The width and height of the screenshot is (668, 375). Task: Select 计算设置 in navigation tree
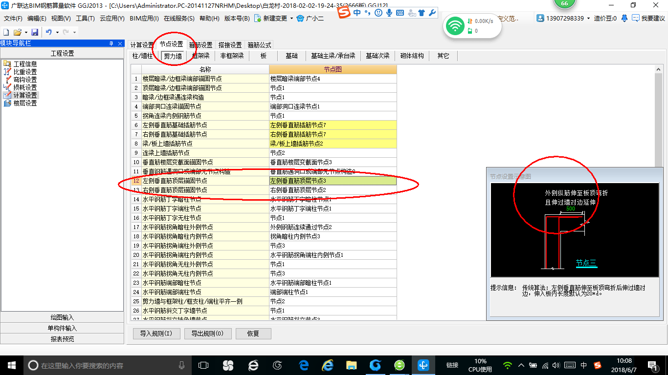[x=25, y=95]
